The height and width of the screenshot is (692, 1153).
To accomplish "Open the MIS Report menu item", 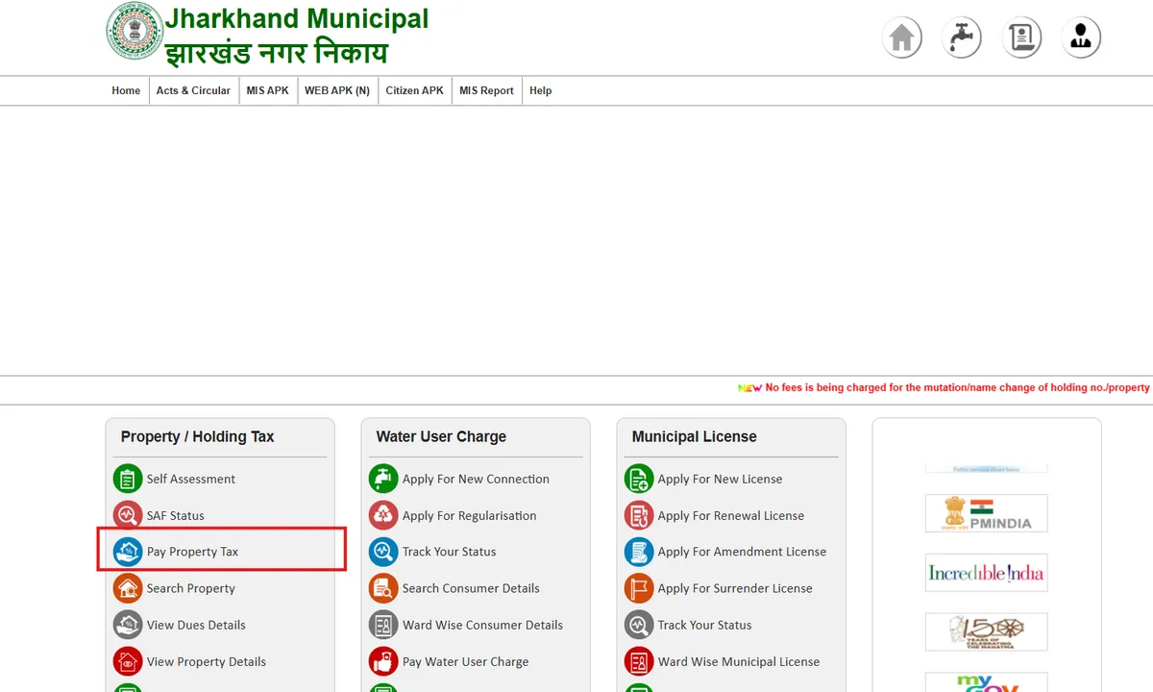I will [486, 90].
